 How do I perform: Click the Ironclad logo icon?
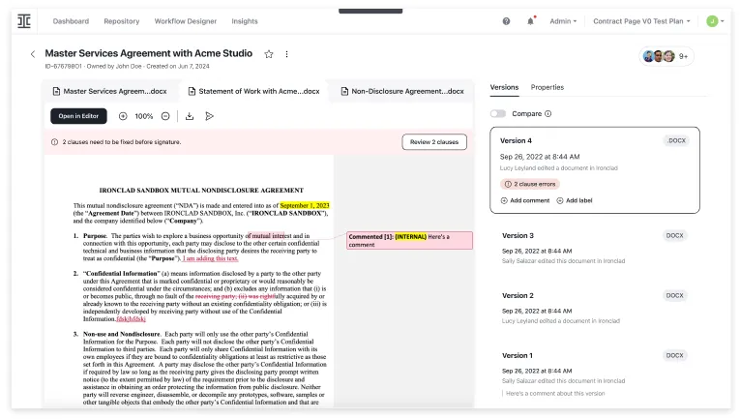coord(24,21)
